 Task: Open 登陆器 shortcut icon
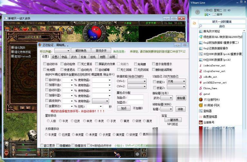pos(201,111)
